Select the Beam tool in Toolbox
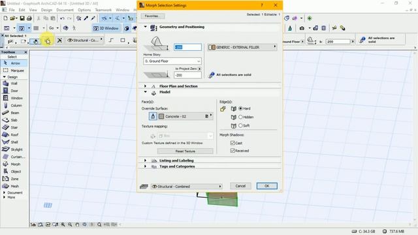This screenshot has width=418, height=235. click(14, 113)
